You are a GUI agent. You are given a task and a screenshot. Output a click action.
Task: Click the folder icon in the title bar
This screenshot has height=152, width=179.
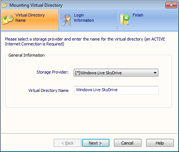click(5, 5)
